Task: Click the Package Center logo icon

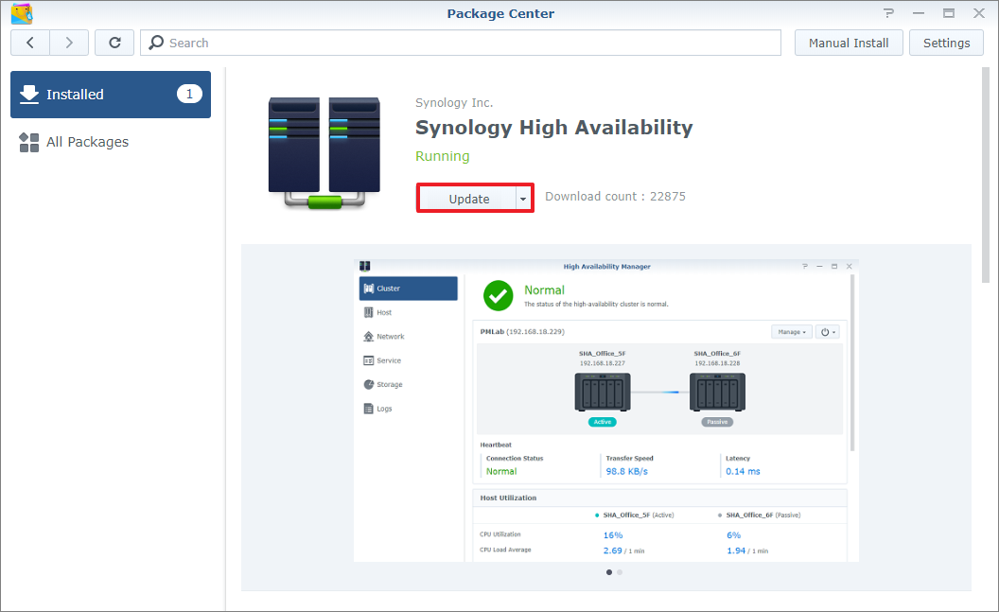Action: point(21,13)
